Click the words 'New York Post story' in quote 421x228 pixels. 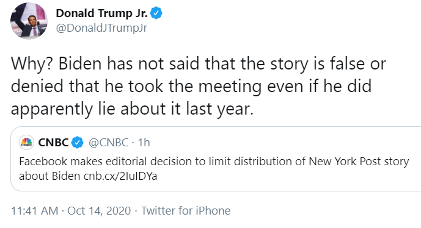coord(359,162)
